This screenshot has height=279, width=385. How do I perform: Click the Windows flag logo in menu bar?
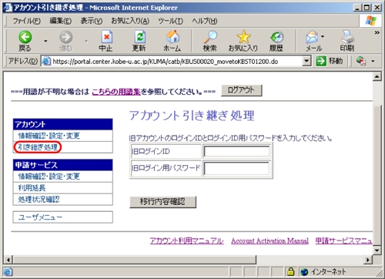(x=371, y=21)
